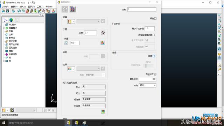Expand the 刀具路径 tree node
This screenshot has width=224, height=126.
point(4,28)
